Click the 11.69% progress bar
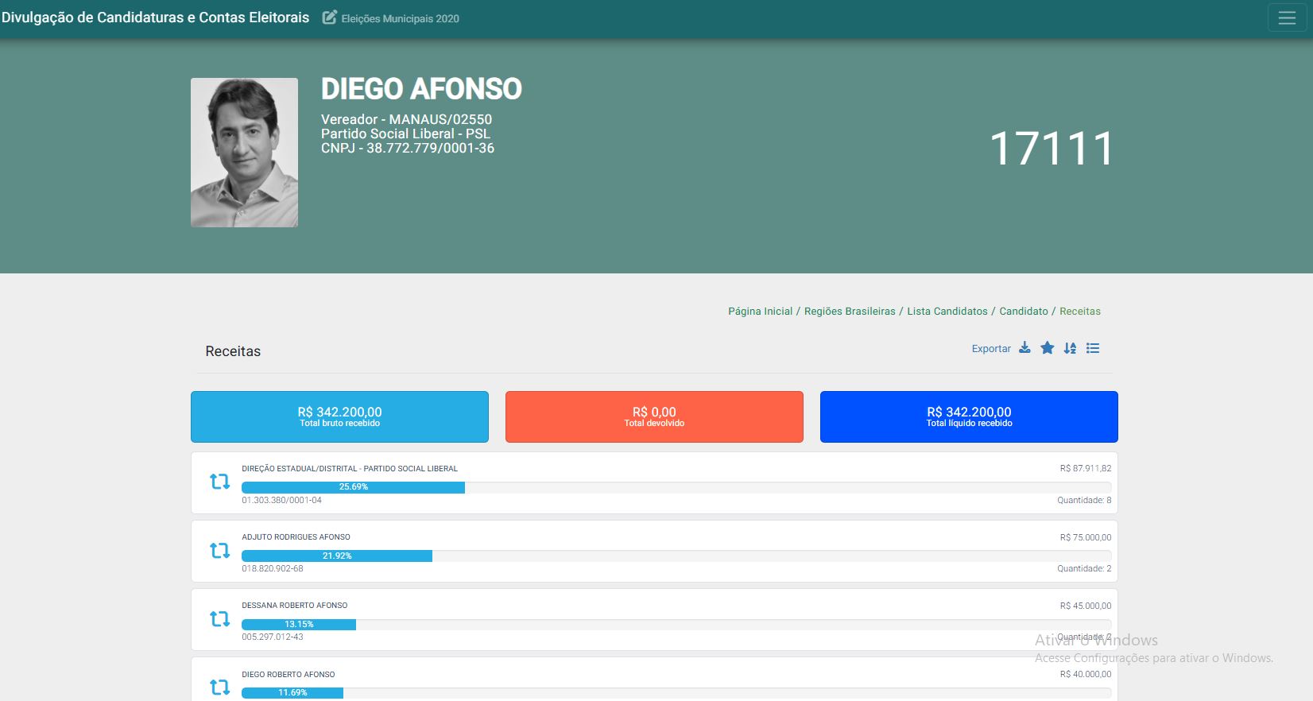The height and width of the screenshot is (701, 1313). tap(292, 692)
